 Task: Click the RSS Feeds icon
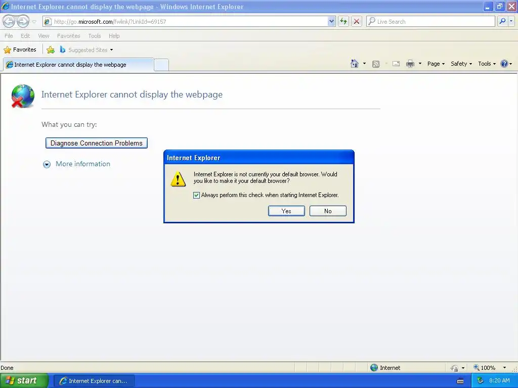(x=376, y=64)
